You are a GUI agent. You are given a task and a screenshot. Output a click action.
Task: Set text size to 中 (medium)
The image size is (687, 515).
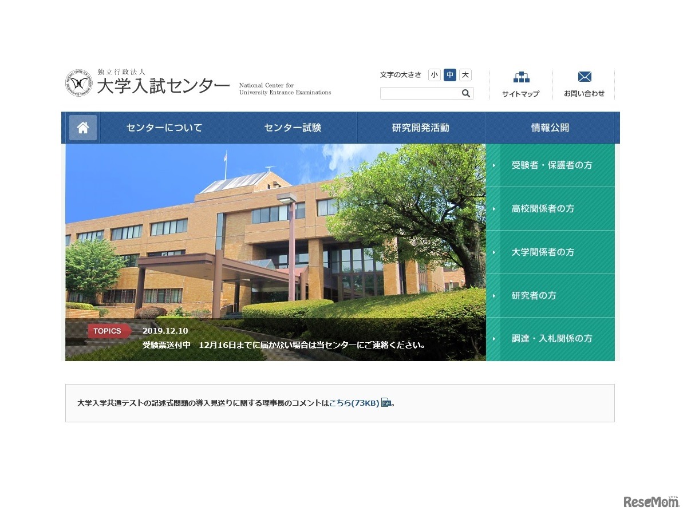click(450, 75)
